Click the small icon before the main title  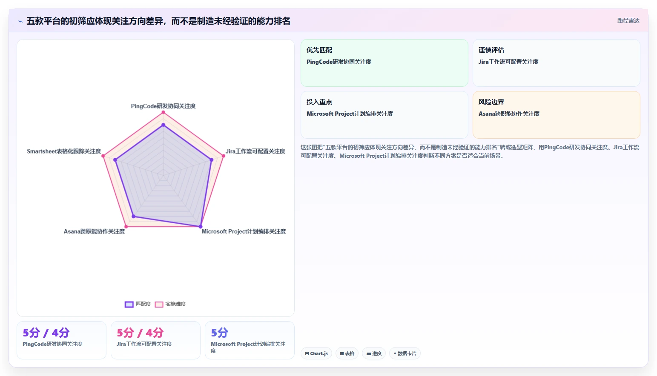(x=20, y=21)
